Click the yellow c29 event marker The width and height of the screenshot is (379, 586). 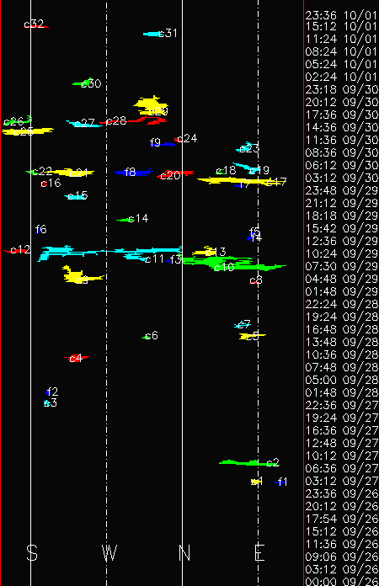coord(151,106)
